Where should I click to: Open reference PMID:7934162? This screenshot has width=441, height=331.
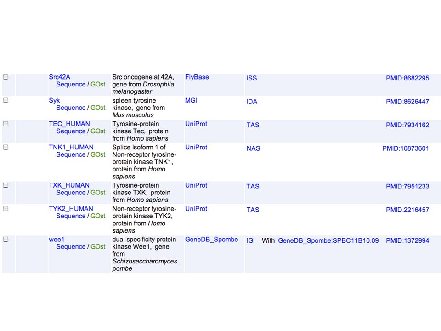click(407, 125)
